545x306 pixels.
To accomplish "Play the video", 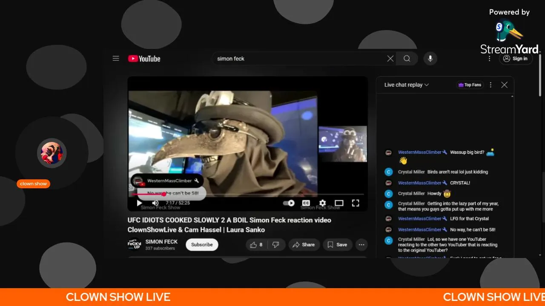I will click(139, 203).
